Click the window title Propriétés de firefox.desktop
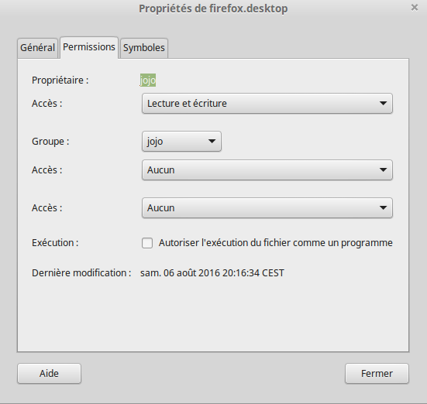Screen dimensions: 427x404 213,9
